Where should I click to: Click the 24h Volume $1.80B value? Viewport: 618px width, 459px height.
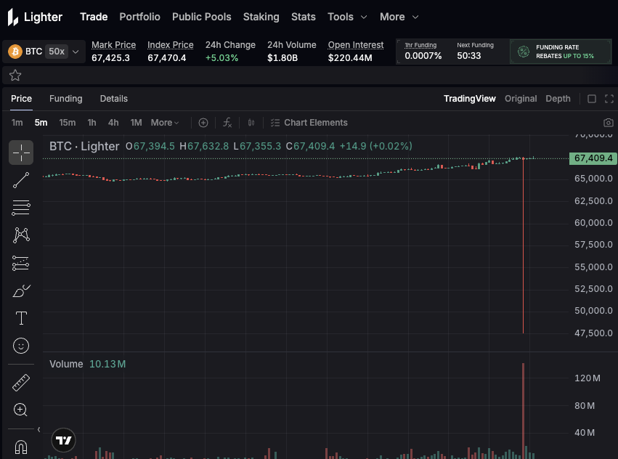click(282, 58)
